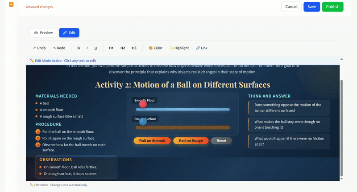357x192 pixels.
Task: Click the Activity 2 title heading
Action: [183, 85]
